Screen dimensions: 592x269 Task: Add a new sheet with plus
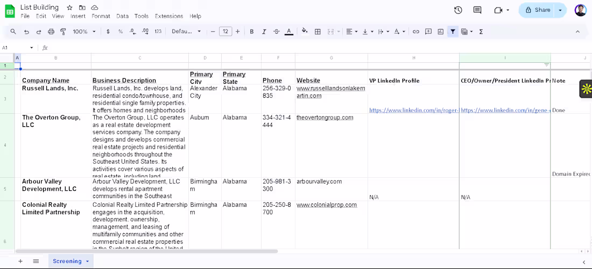[20, 261]
